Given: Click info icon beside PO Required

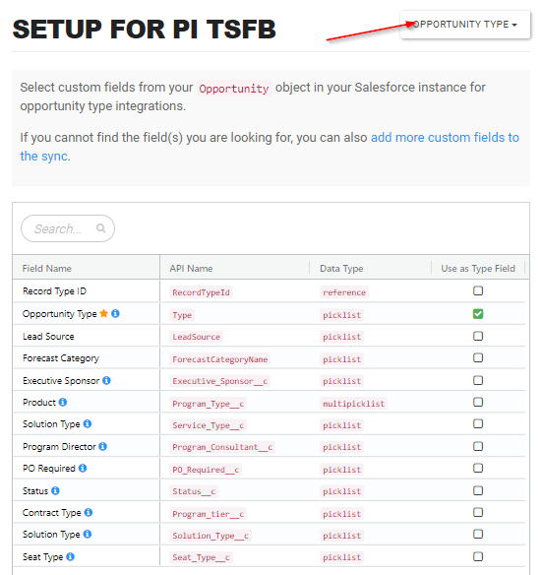Looking at the screenshot, I should pos(83,468).
